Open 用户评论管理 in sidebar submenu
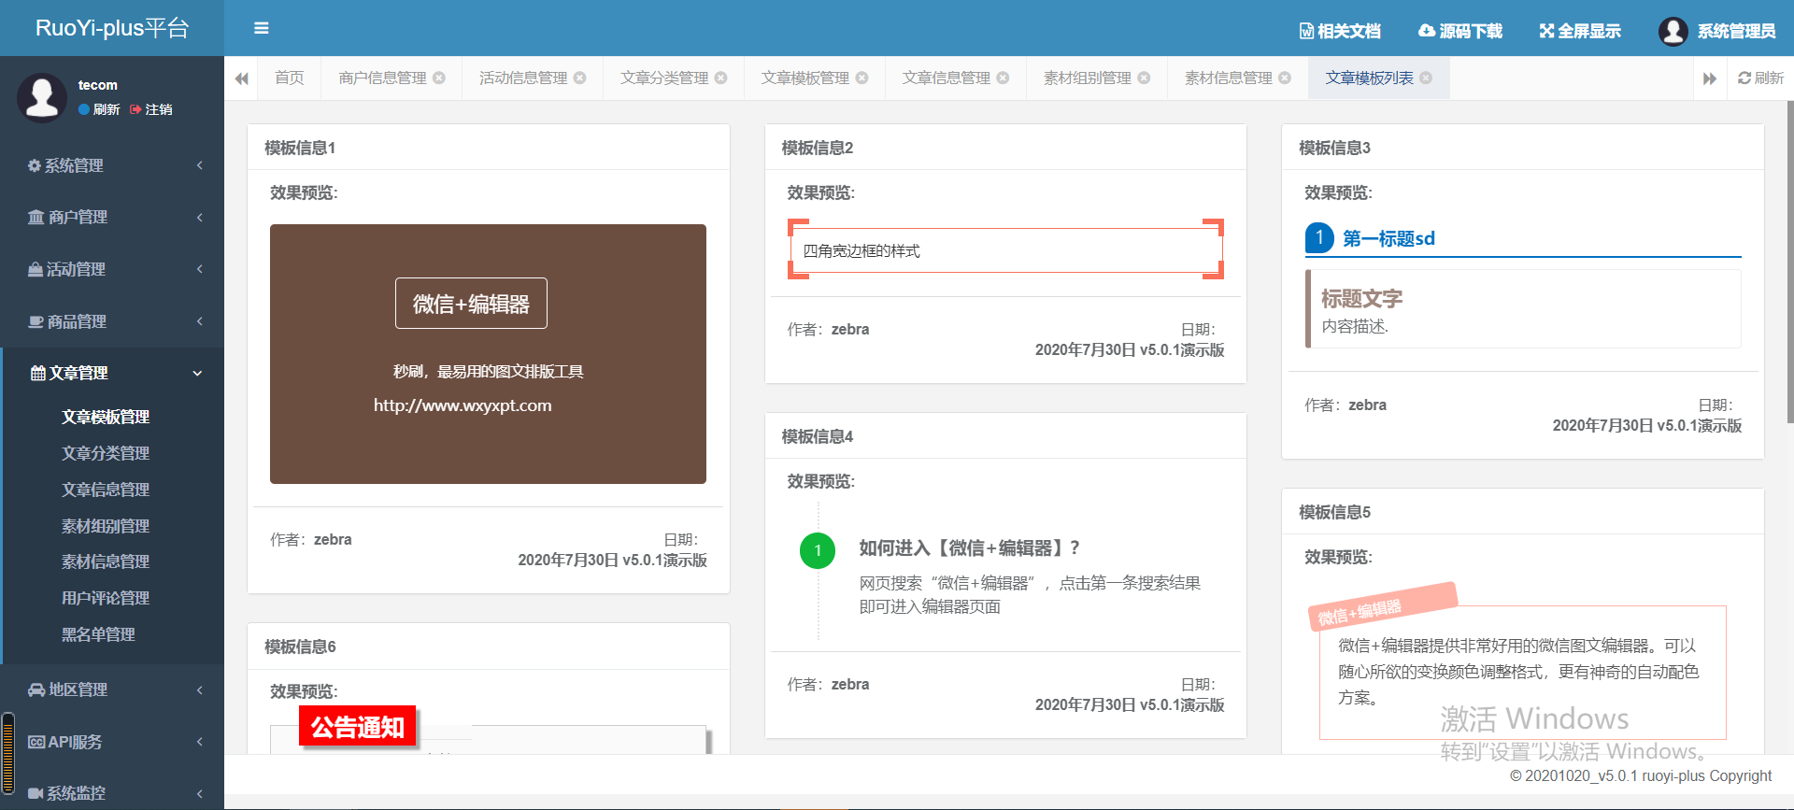This screenshot has height=810, width=1794. pyautogui.click(x=106, y=598)
